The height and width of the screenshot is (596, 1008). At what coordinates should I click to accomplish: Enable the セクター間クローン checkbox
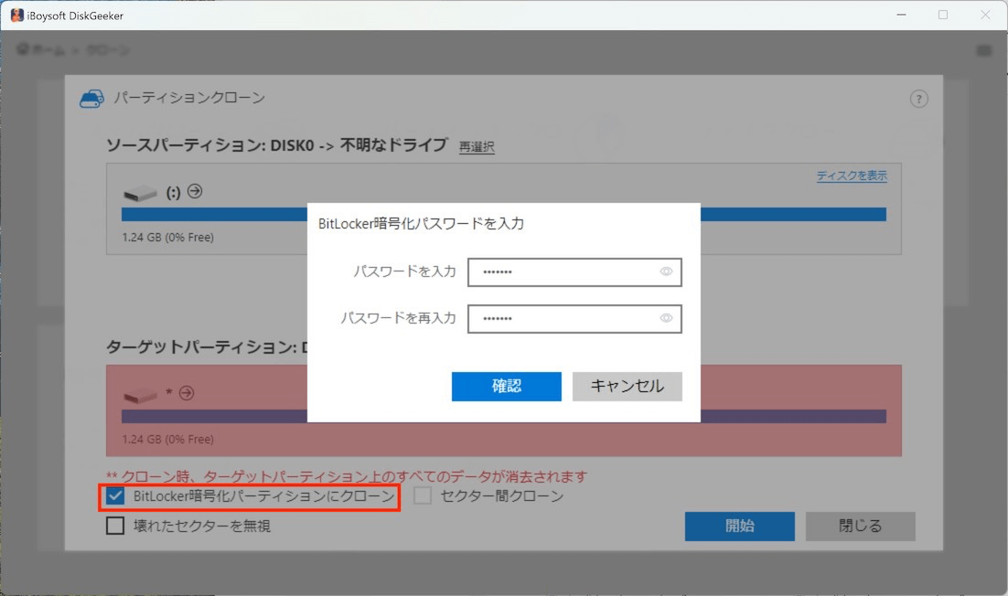pos(423,495)
